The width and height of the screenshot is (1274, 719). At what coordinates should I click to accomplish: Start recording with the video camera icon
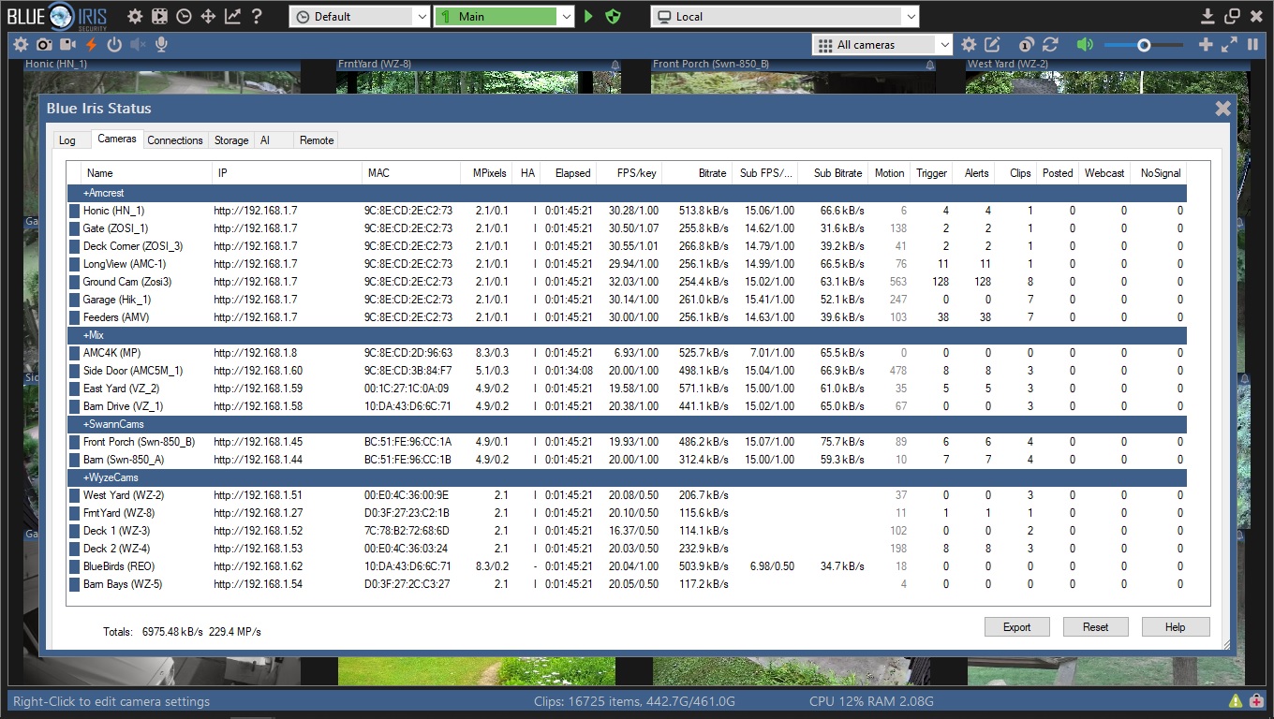click(67, 44)
